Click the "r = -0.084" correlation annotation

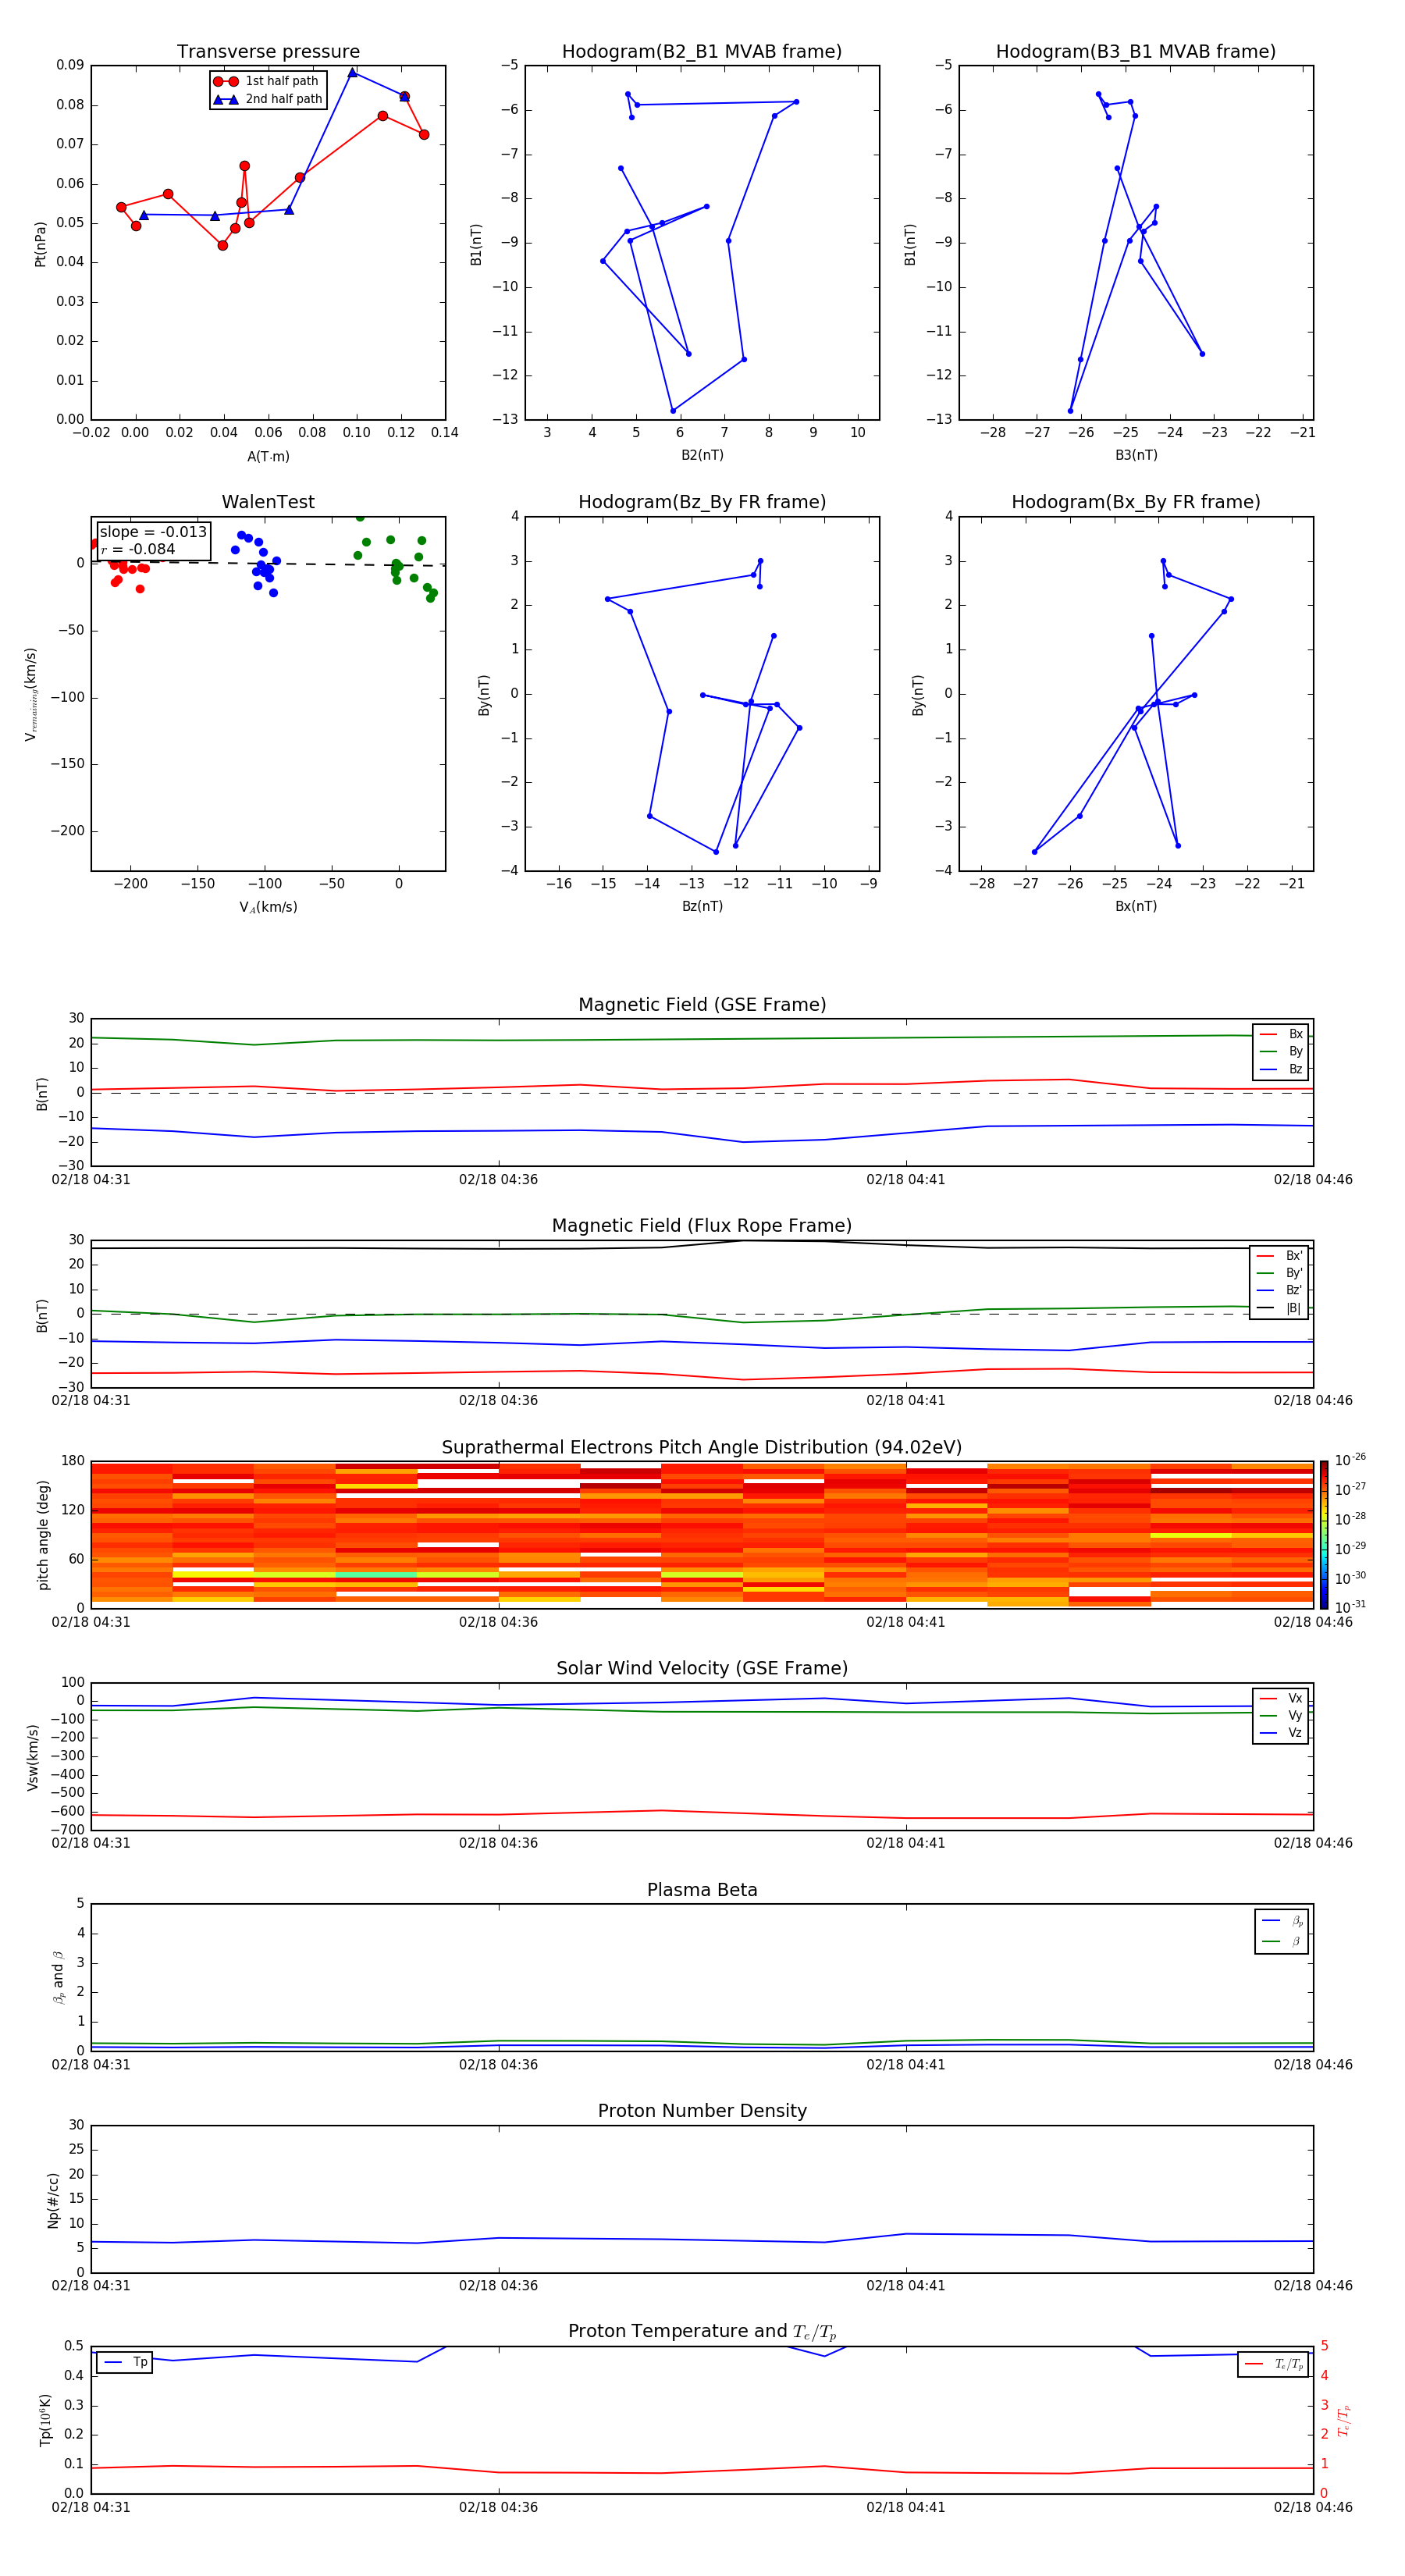coord(138,549)
